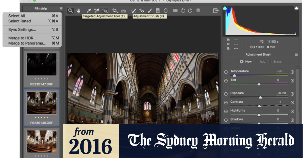Choose the Adjustment Brush tool
The height and width of the screenshot is (158, 303).
(x=150, y=11)
